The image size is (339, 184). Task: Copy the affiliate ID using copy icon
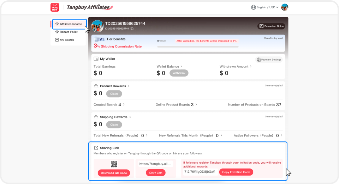132,28
